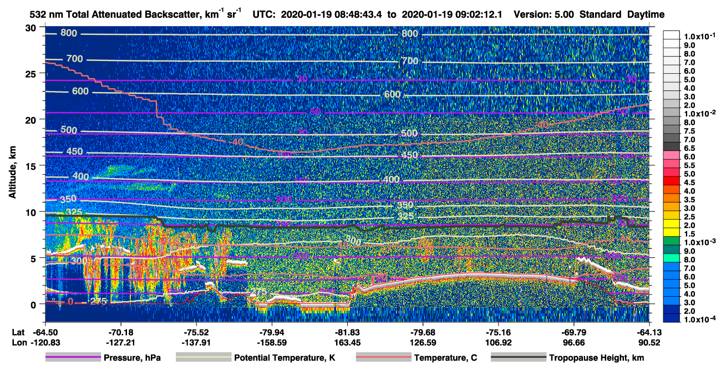Click the colorbar label 1.0x10-1
The image size is (721, 370).
click(700, 36)
